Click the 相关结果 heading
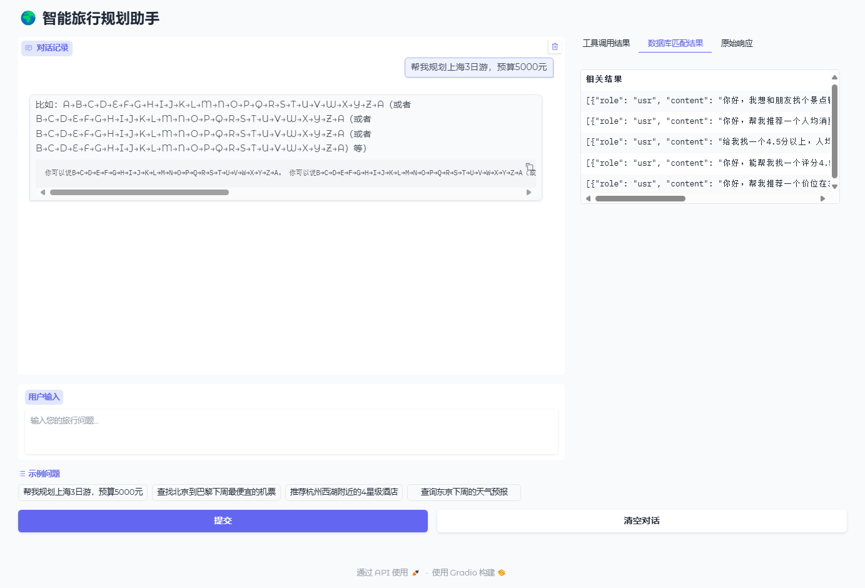 pos(604,79)
